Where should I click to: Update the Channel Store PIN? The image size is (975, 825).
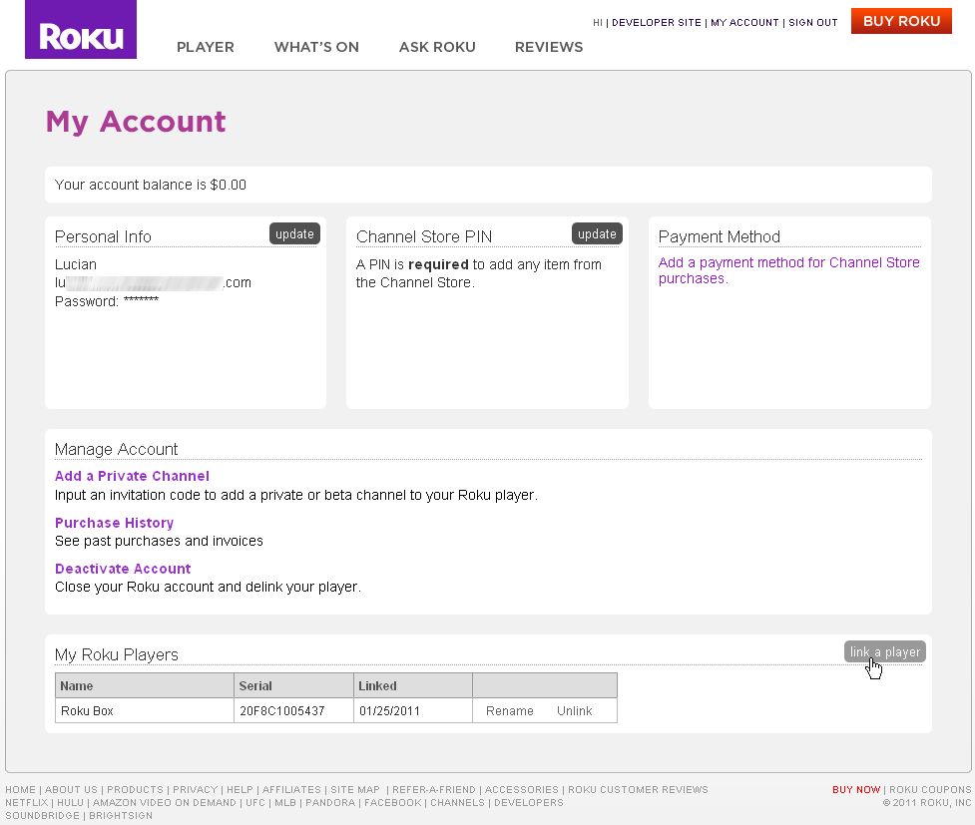click(x=597, y=232)
